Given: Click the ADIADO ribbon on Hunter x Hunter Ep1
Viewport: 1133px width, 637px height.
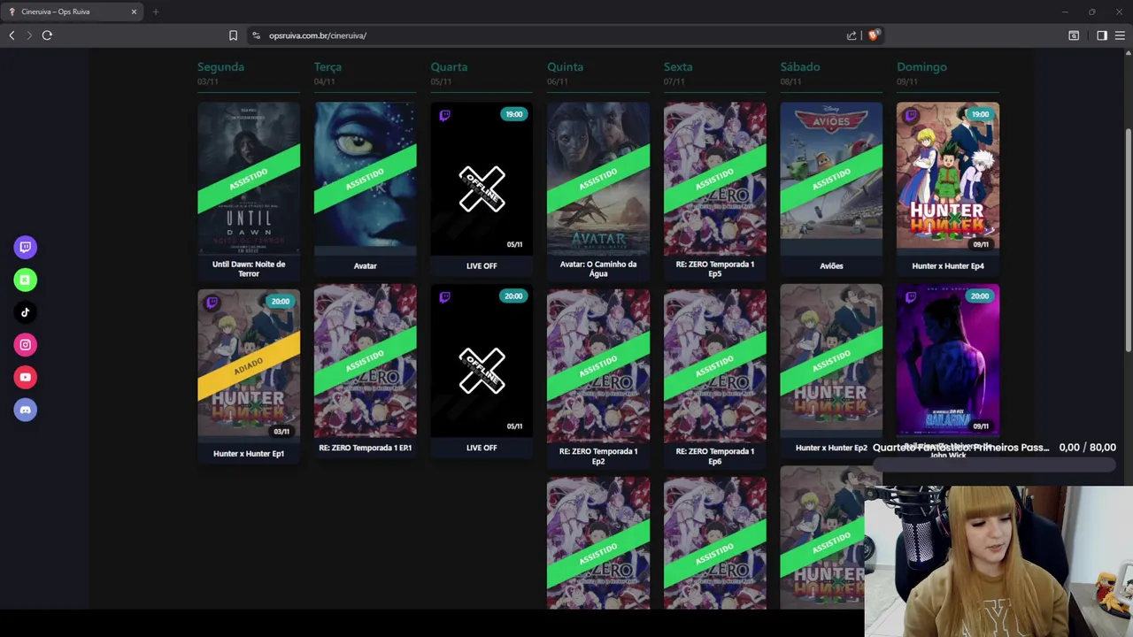Looking at the screenshot, I should [x=249, y=365].
